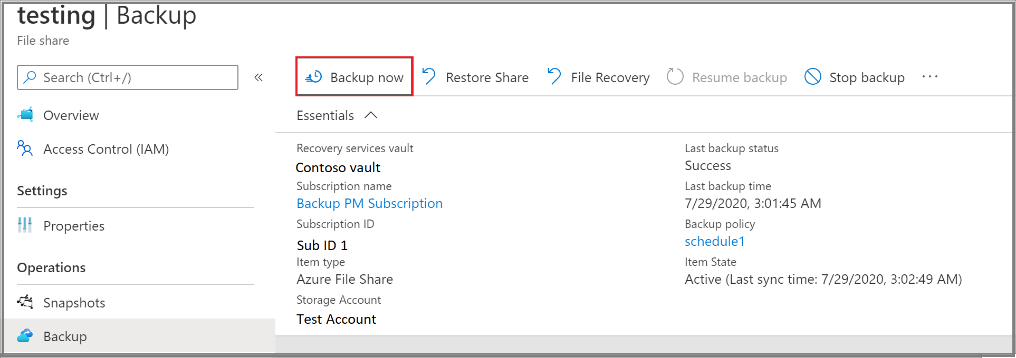Focus the Search (Ctrl+/) field
1016x358 pixels.
pyautogui.click(x=128, y=77)
